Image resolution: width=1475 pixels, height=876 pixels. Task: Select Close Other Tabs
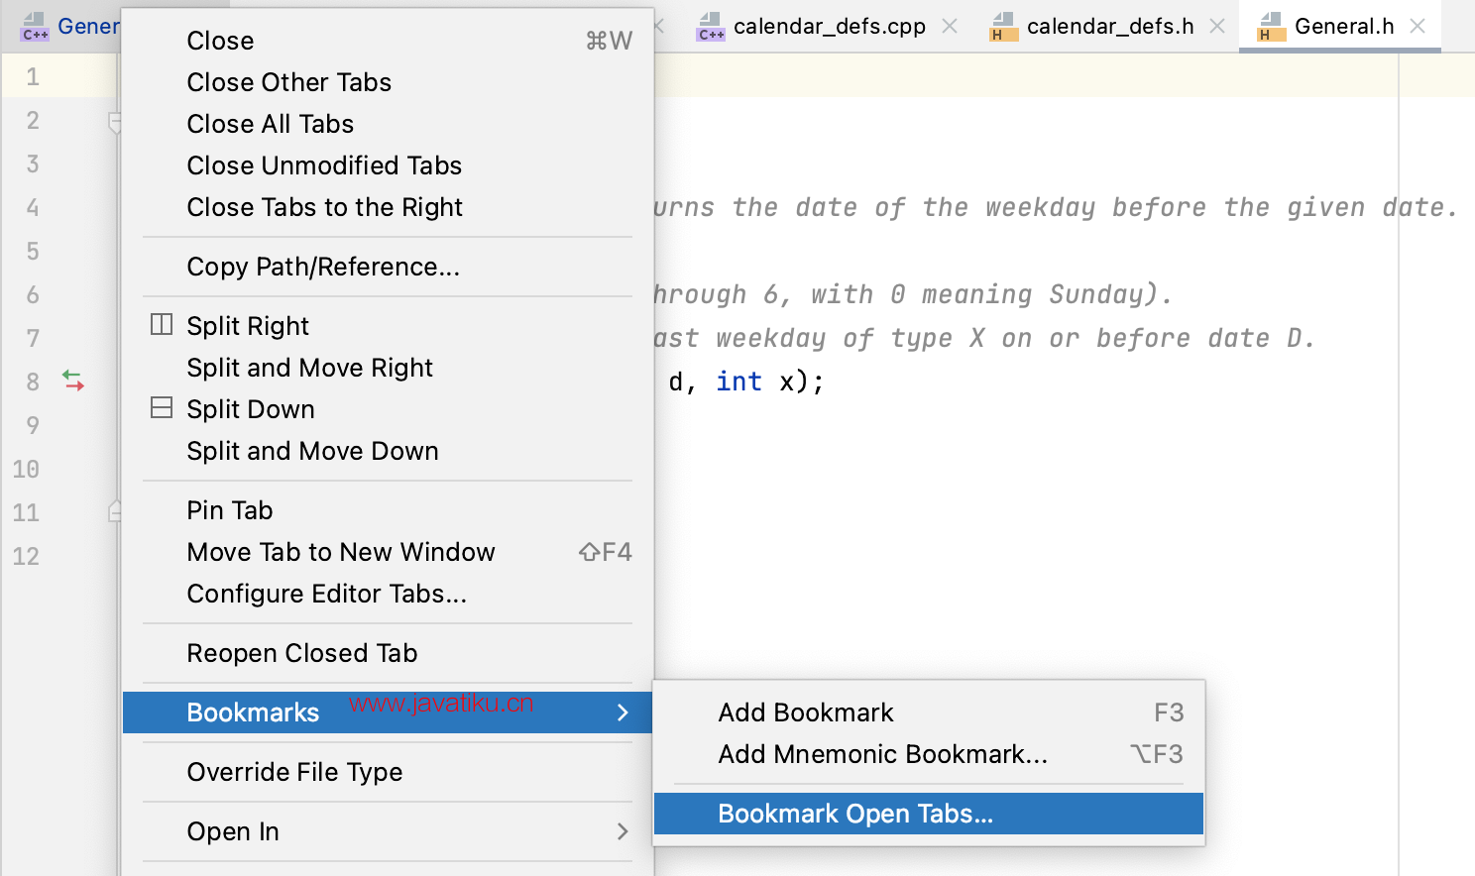coord(388,82)
